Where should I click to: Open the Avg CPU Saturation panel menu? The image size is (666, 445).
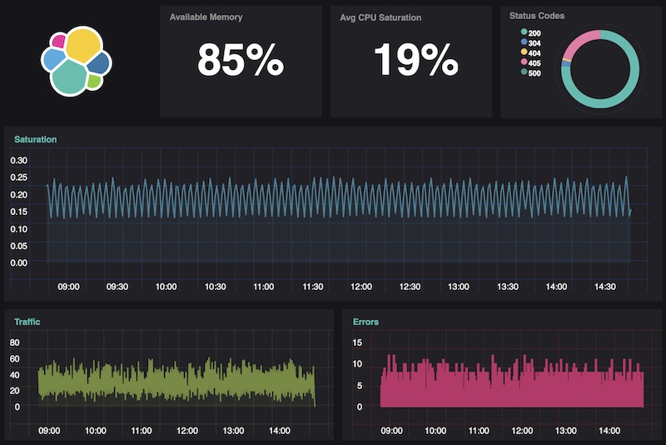click(x=380, y=17)
